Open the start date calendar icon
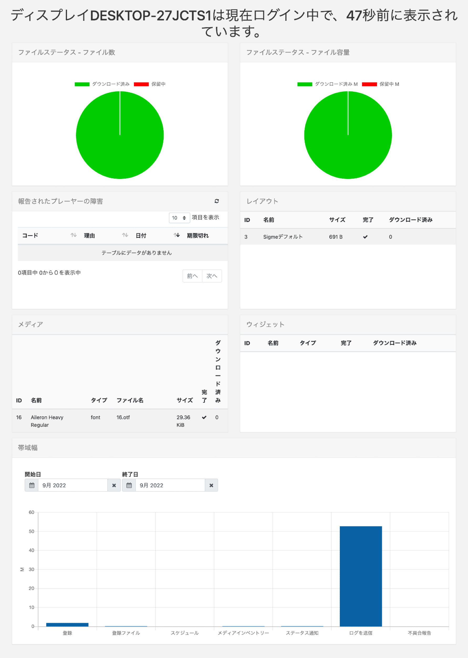This screenshot has width=468, height=658. point(32,485)
